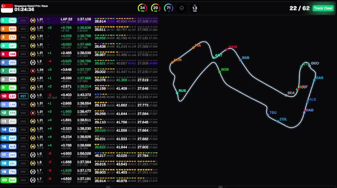The width and height of the screenshot is (337, 188).
Task: Click the 46.217 sector time in HAD row
Action: coord(100,156)
